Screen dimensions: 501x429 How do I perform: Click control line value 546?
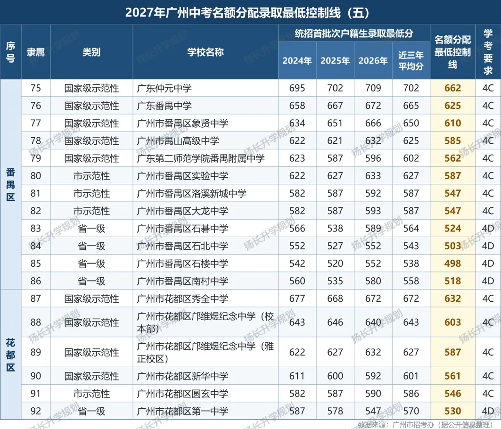[x=452, y=394]
